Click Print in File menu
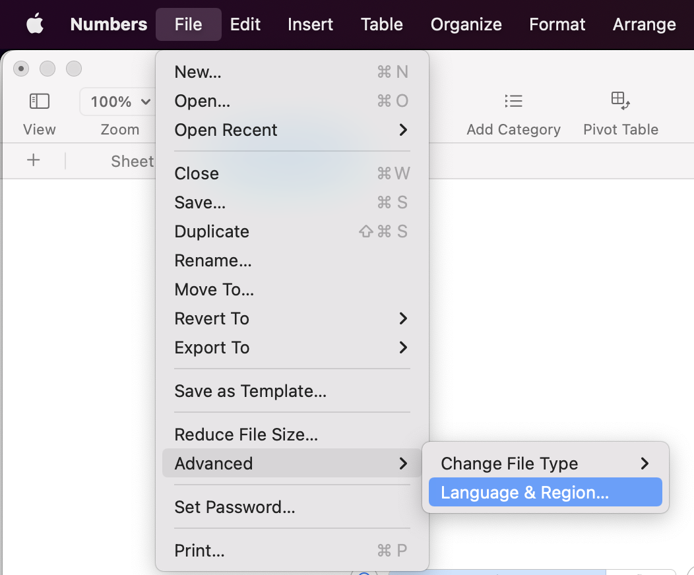 (x=199, y=550)
